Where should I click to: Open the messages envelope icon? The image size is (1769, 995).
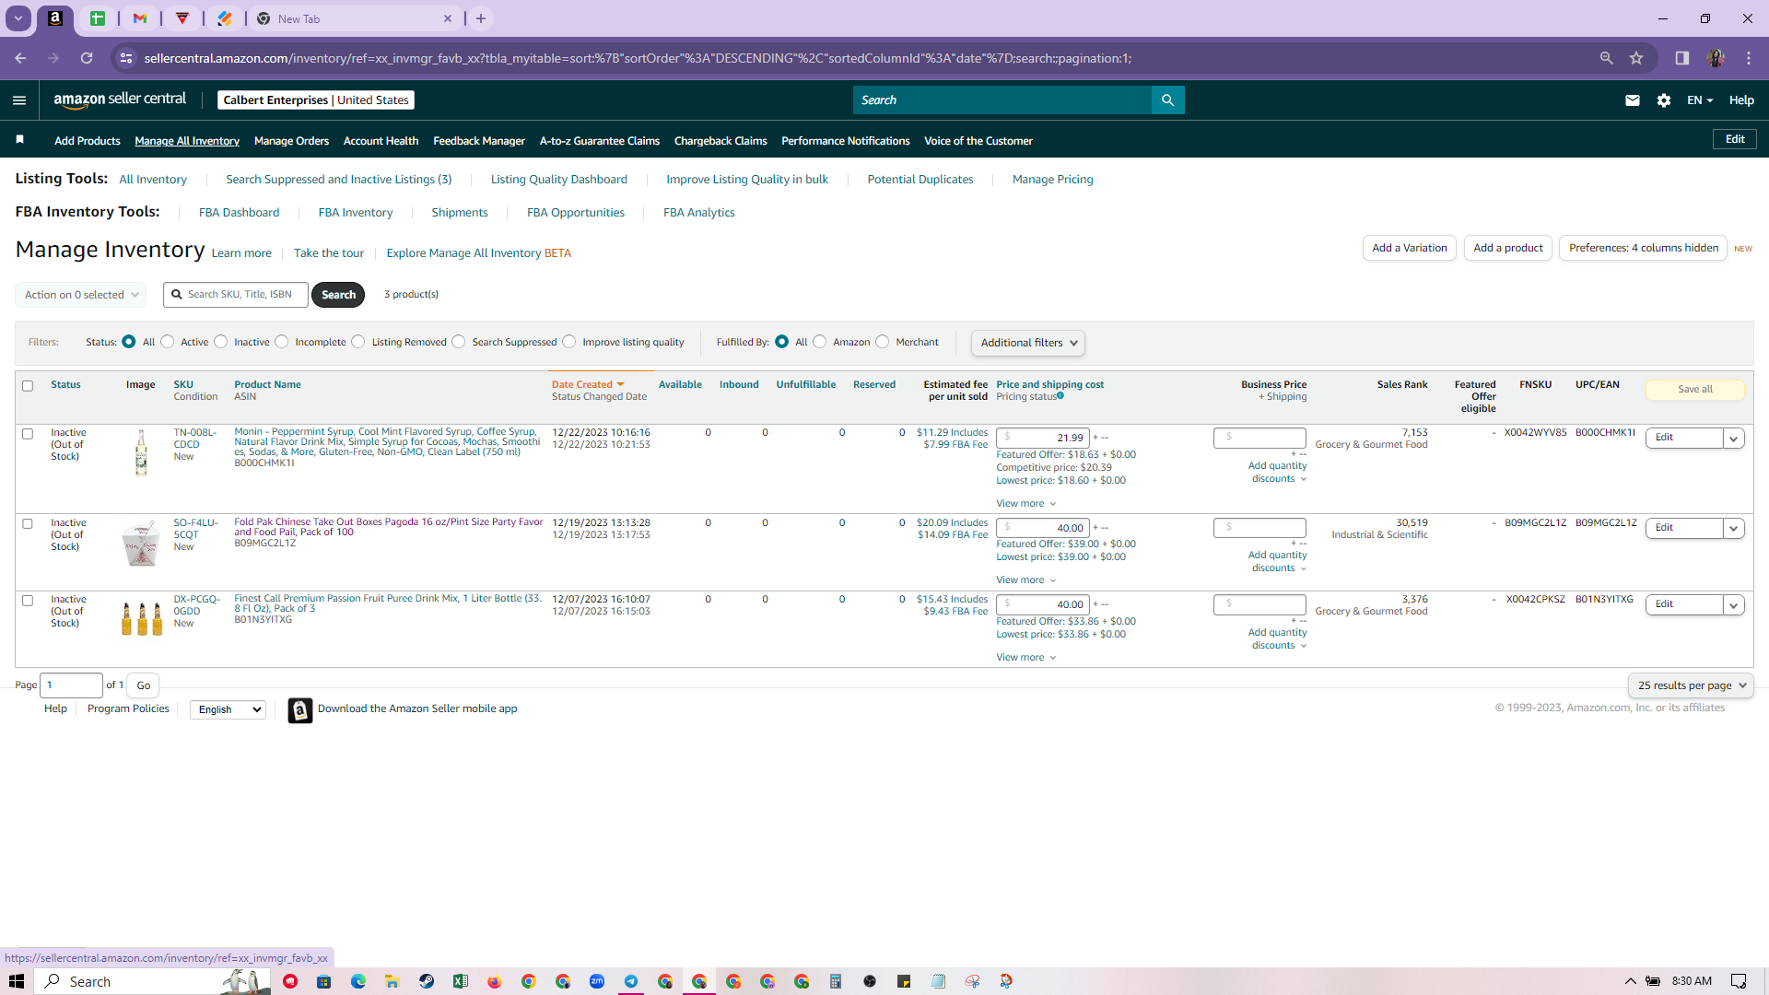[x=1633, y=100]
